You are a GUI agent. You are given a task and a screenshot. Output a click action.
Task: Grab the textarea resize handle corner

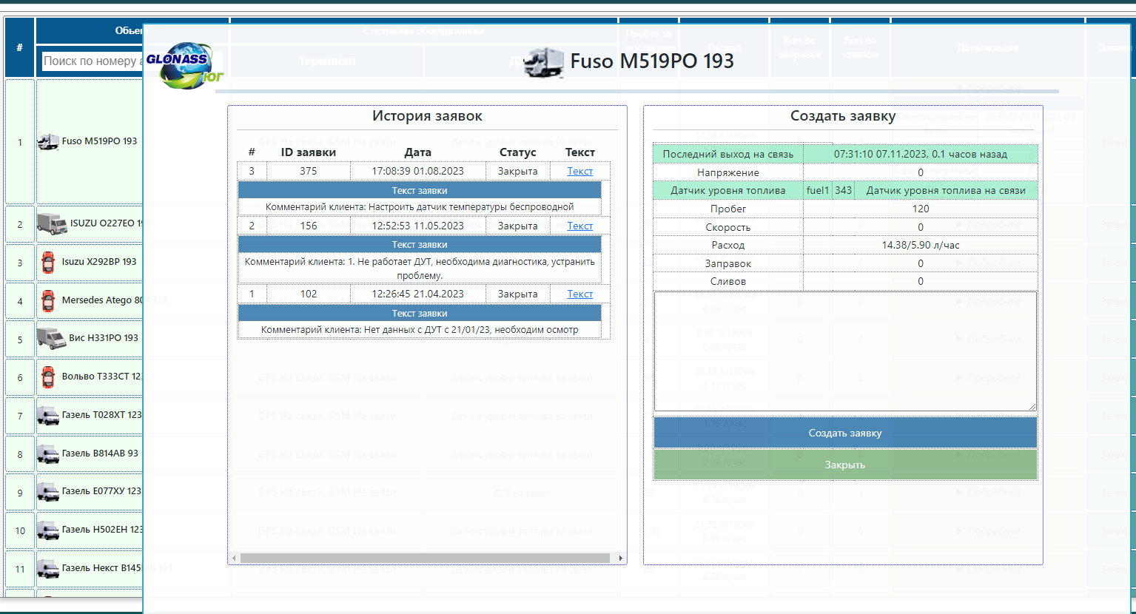pyautogui.click(x=1032, y=406)
